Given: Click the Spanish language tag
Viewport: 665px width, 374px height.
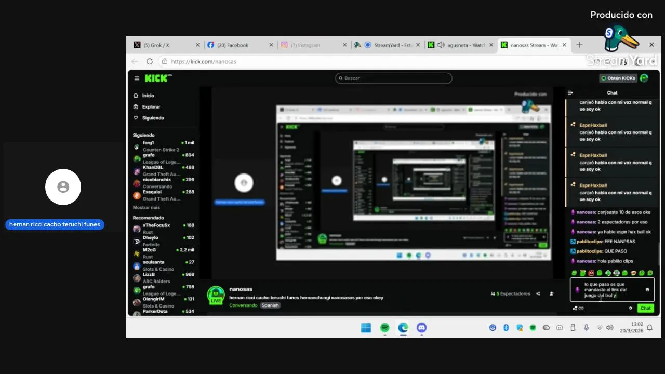Looking at the screenshot, I should [270, 305].
